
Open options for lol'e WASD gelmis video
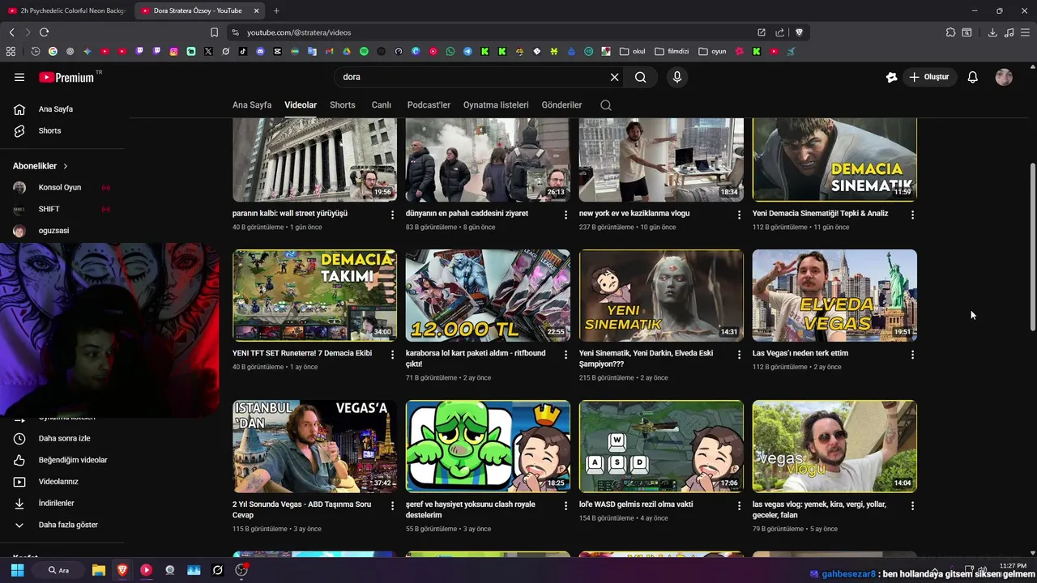[738, 505]
